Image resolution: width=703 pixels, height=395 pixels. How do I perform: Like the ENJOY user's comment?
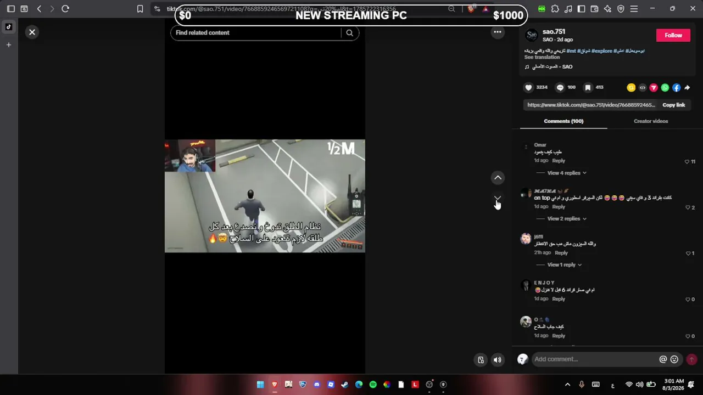[688, 300]
